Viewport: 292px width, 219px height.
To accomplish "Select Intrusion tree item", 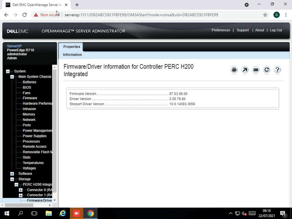I will coord(29,109).
